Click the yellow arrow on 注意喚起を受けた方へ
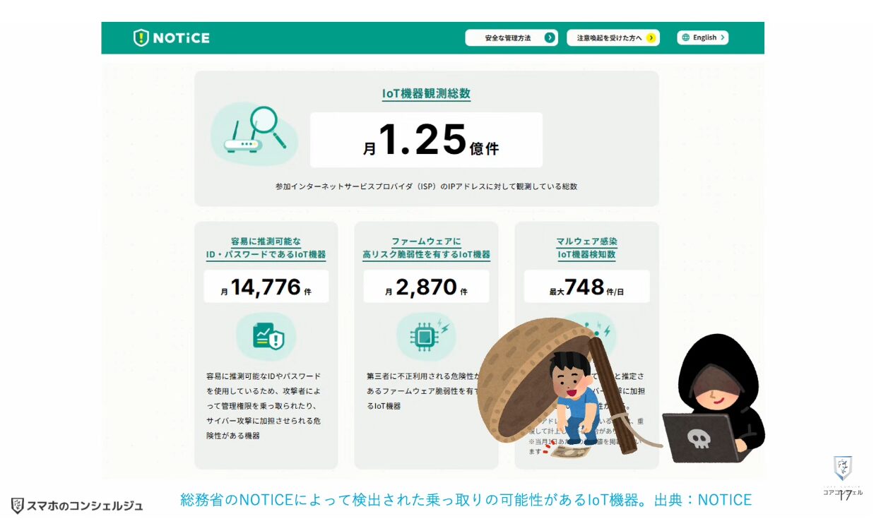The image size is (881, 526). (x=651, y=38)
